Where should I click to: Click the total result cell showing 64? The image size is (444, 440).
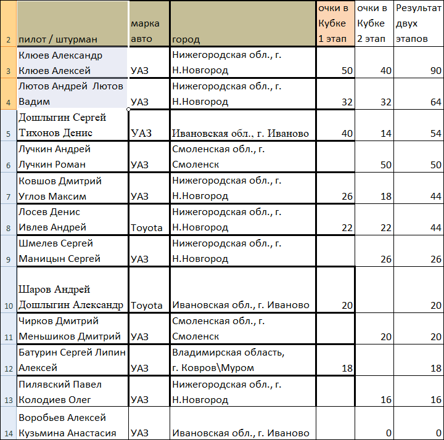[419, 94]
